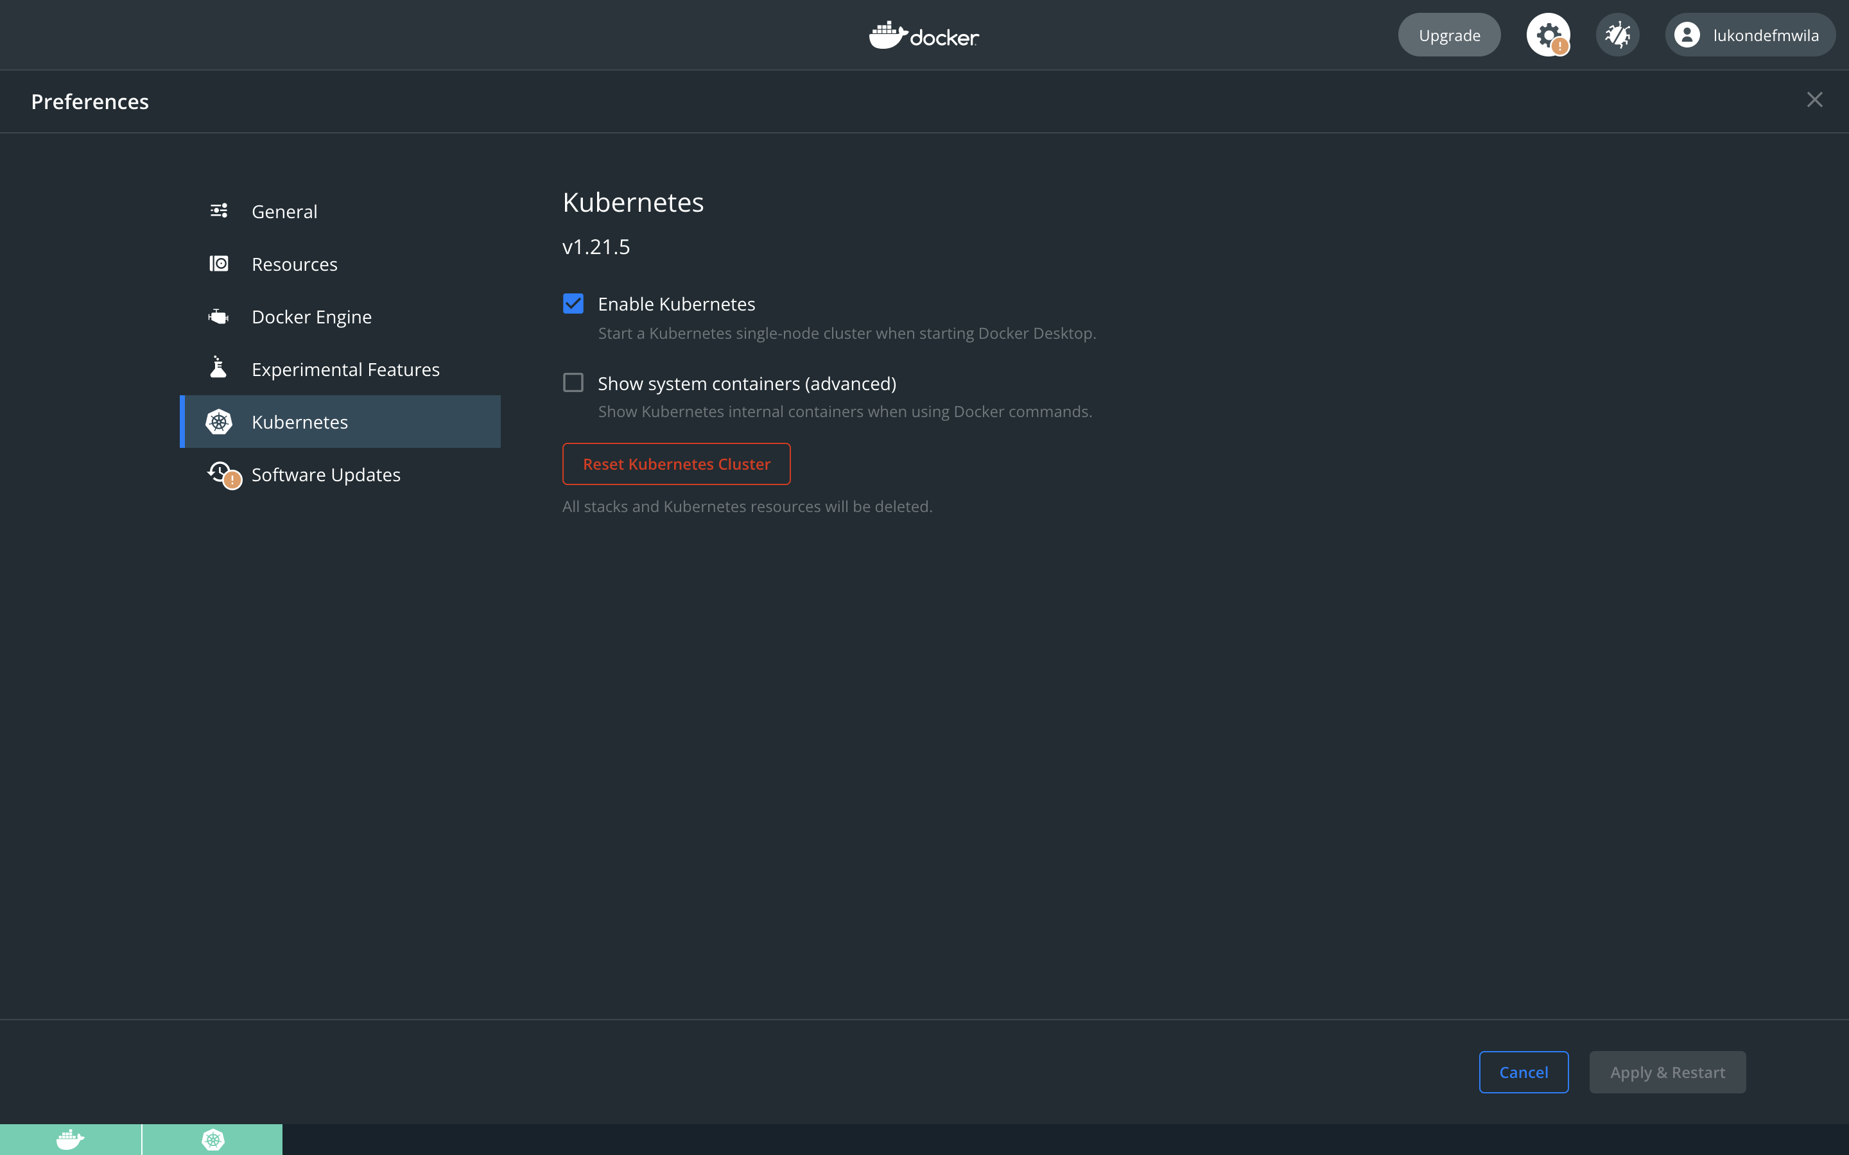Viewport: 1849px width, 1155px height.
Task: Open the troubleshoot bug icon
Action: [x=1617, y=35]
